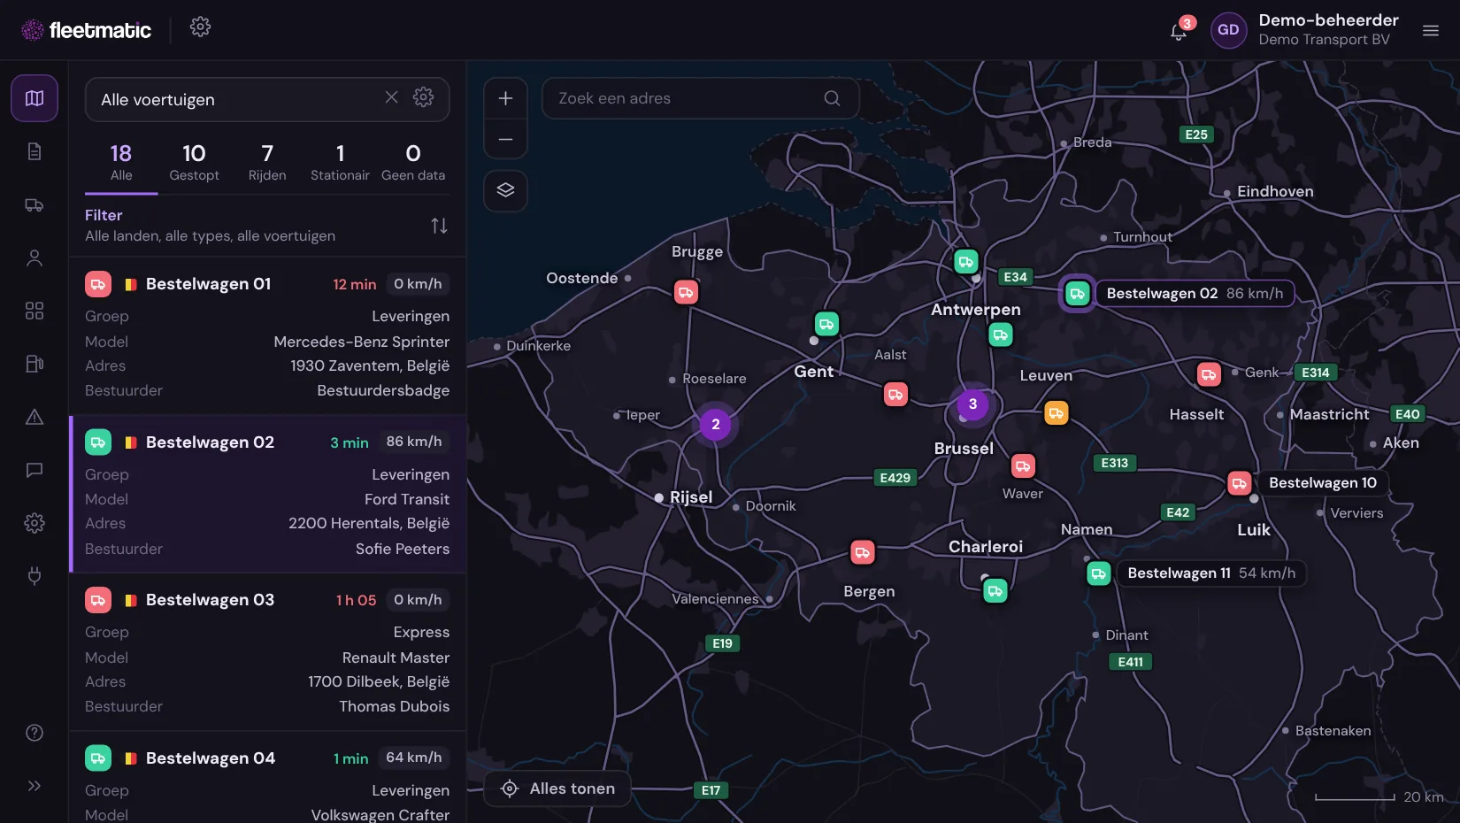Select the Geen data tab
The height and width of the screenshot is (823, 1460).
[413, 163]
